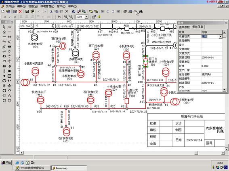229x171 pixels.
Task: Switch to the 基本参数 tab
Action: click(x=184, y=27)
